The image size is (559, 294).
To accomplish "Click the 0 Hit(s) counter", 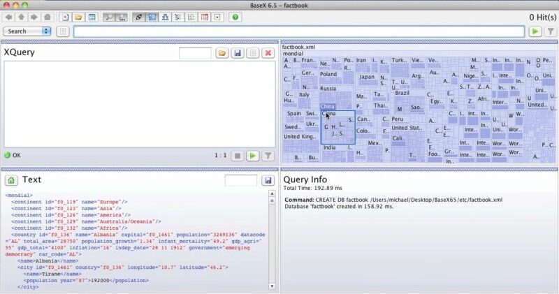I will pyautogui.click(x=543, y=17).
